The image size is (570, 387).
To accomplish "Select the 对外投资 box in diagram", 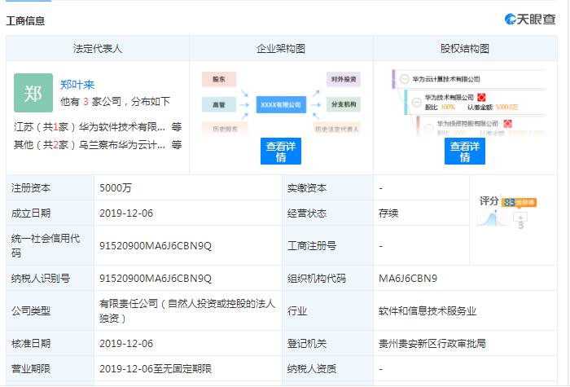I will tap(344, 79).
